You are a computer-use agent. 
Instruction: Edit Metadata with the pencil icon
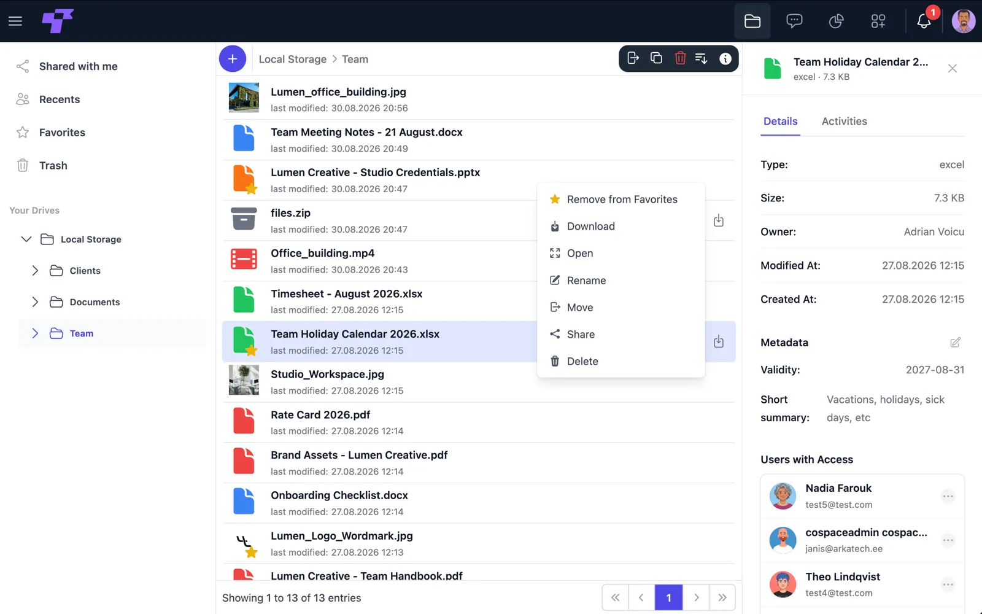click(x=955, y=343)
